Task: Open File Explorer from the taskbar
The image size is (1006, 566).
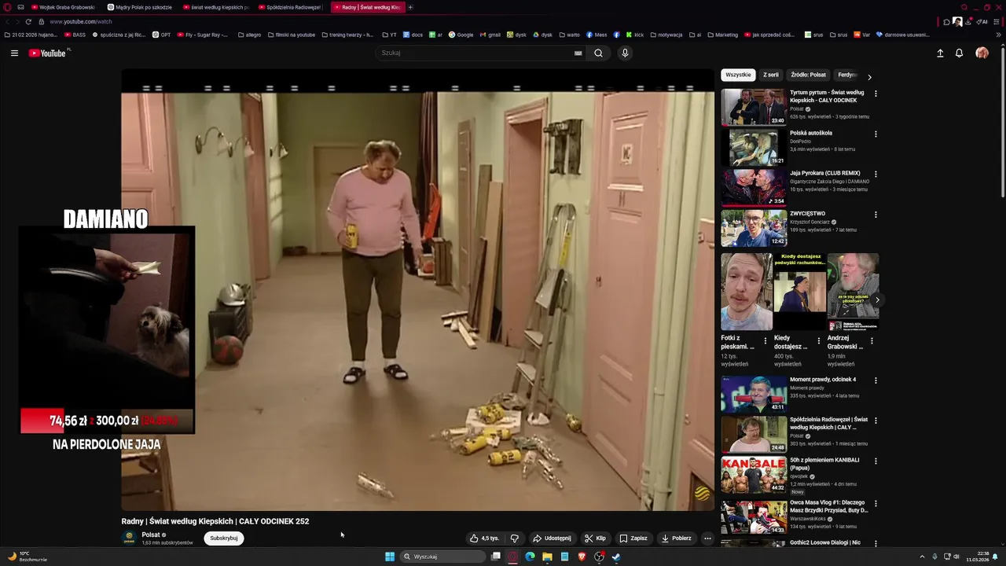Action: (547, 557)
